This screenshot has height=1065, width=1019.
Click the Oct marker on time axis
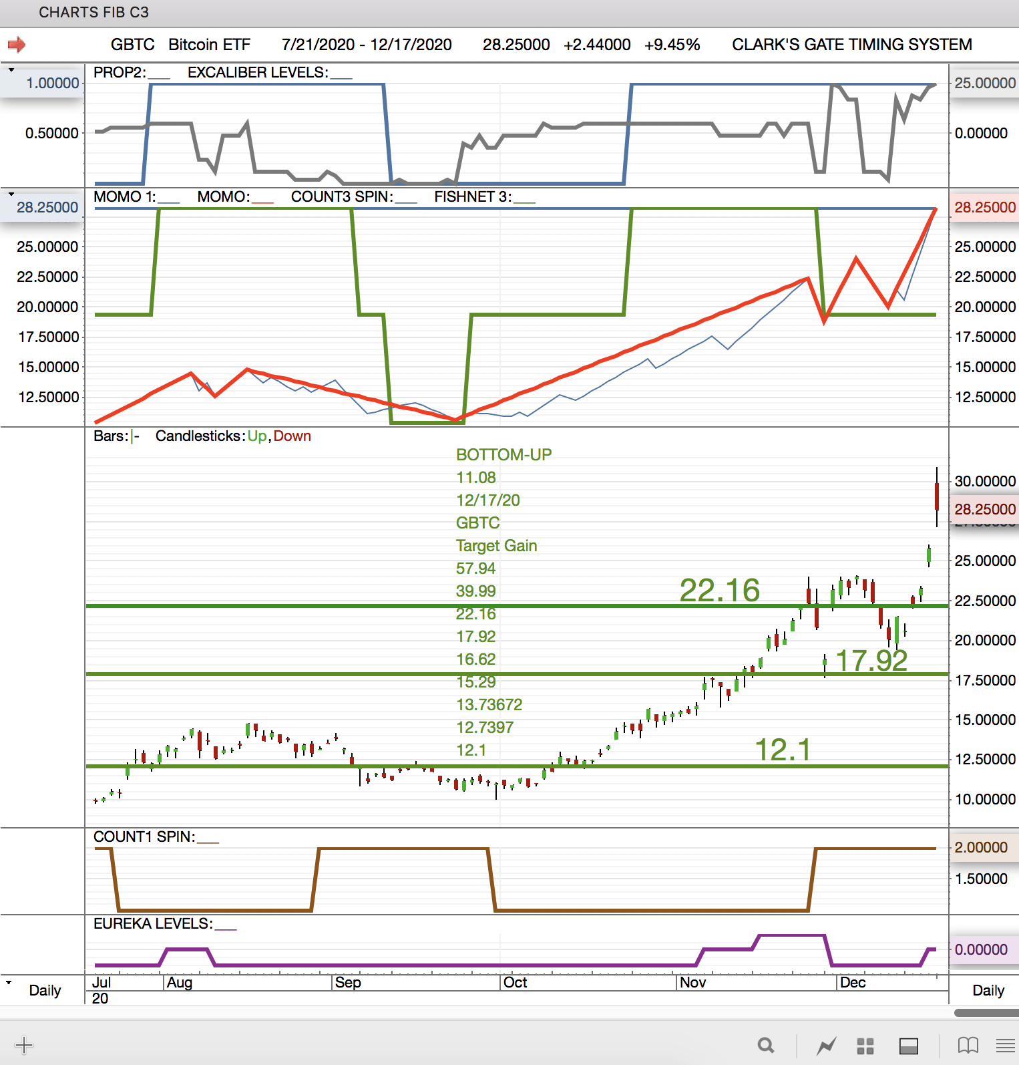(515, 983)
